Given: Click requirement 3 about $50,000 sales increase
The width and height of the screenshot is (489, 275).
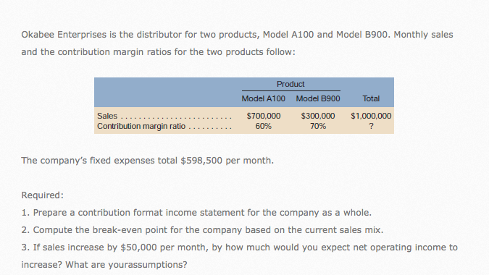Looking at the screenshot, I should click(x=240, y=256).
